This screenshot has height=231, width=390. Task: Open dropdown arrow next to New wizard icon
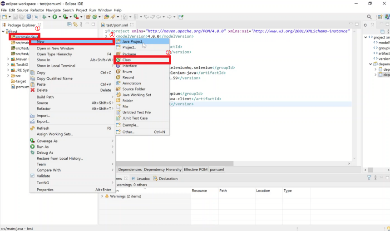(x=10, y=17)
